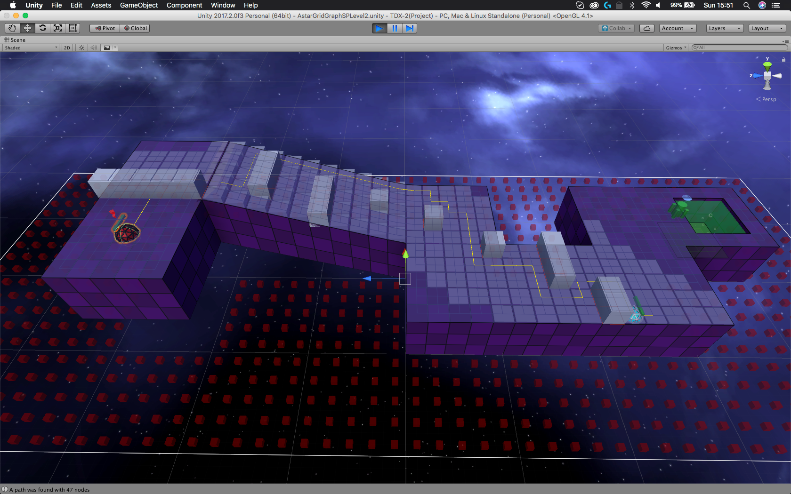Select the Rotate tool
Viewport: 791px width, 494px height.
[43, 28]
